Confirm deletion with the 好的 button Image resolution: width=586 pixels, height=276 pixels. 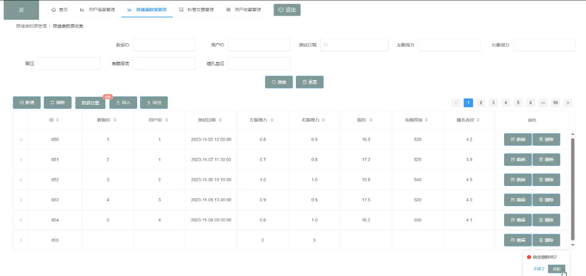tap(556, 269)
